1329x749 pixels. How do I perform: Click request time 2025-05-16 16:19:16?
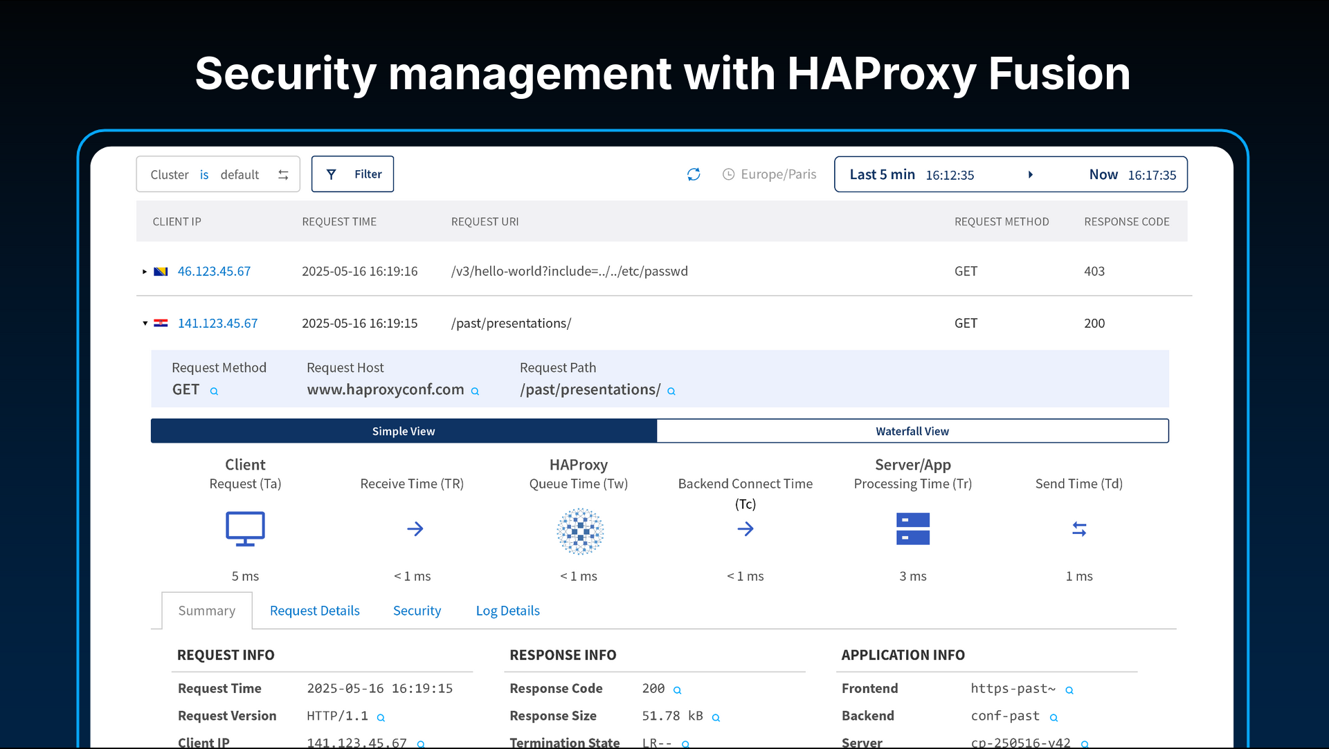360,271
